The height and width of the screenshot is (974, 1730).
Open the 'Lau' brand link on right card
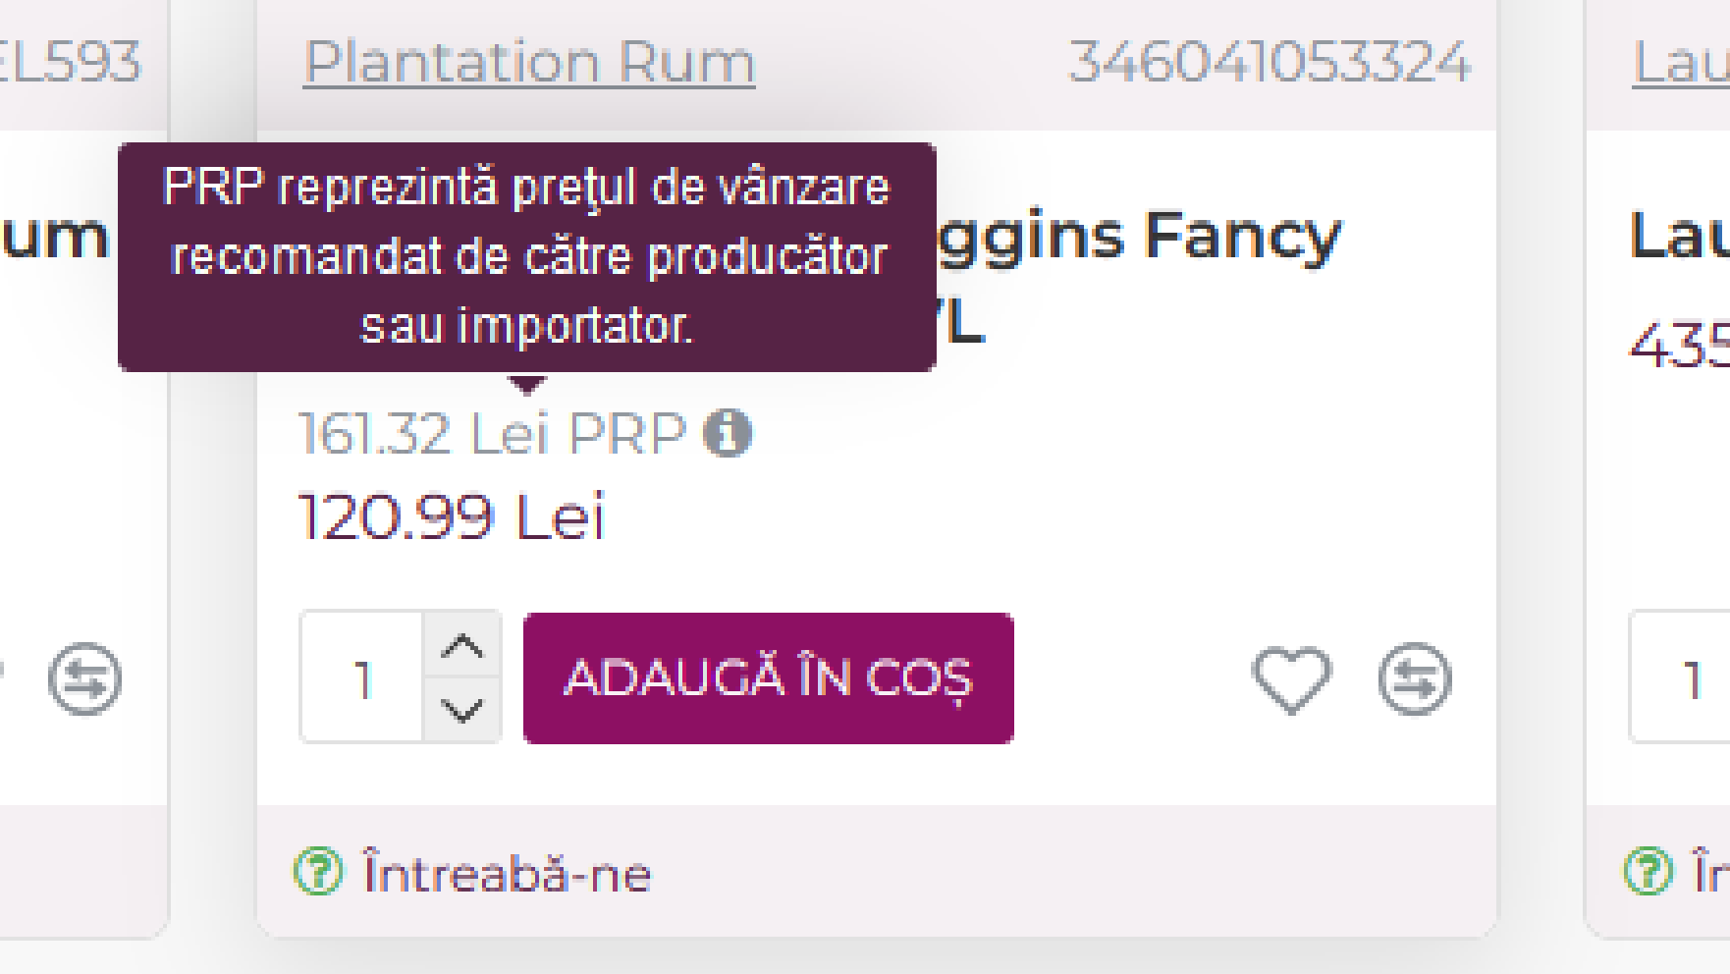click(1681, 62)
